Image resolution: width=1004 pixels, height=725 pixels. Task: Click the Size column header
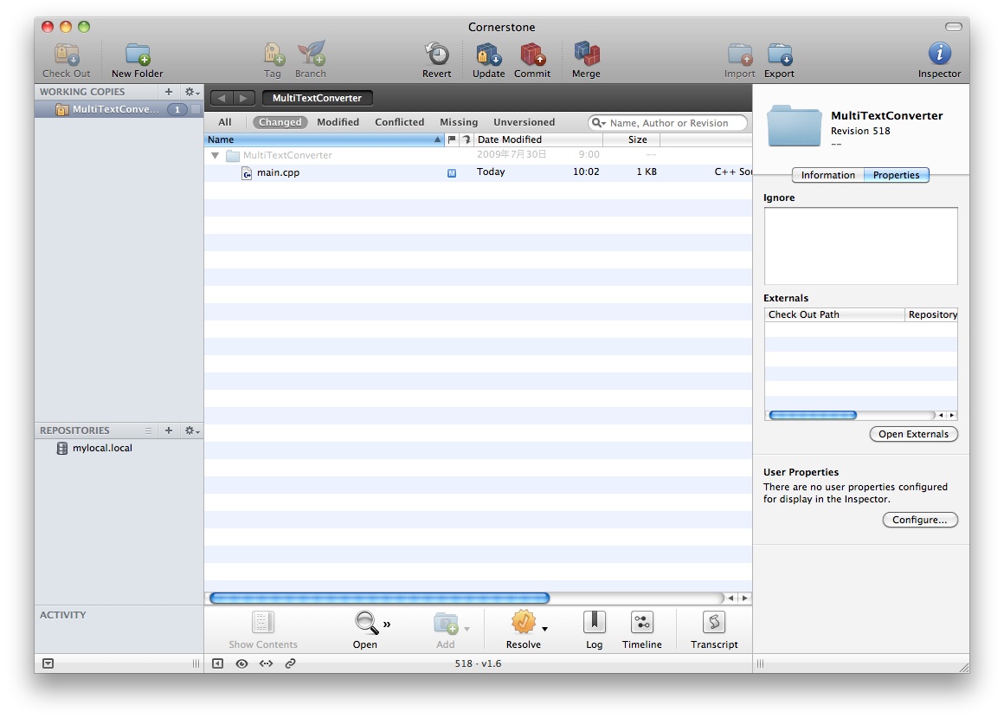click(x=631, y=139)
